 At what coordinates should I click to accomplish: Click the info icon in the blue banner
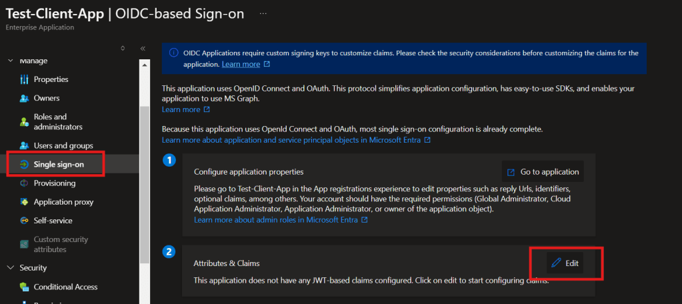173,53
